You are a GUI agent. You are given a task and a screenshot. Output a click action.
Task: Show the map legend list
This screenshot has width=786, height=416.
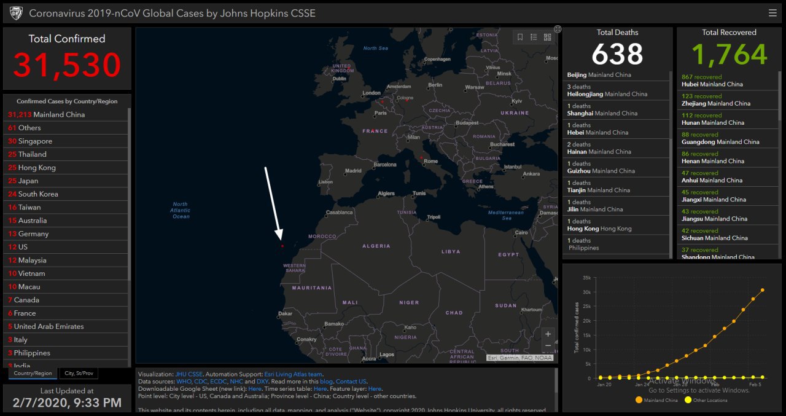534,37
